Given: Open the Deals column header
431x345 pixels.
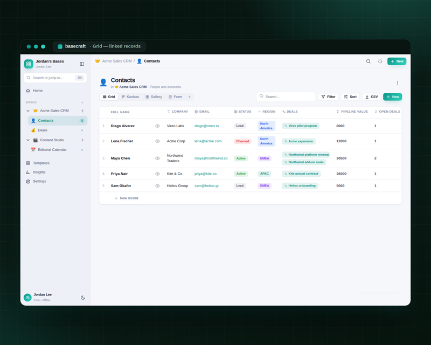Looking at the screenshot, I should (290, 112).
